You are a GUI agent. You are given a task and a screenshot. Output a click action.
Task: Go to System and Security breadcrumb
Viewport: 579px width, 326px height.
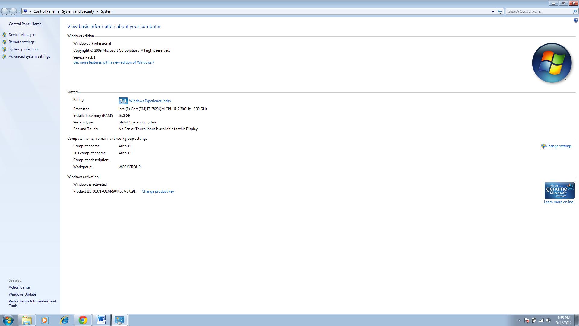[78, 11]
